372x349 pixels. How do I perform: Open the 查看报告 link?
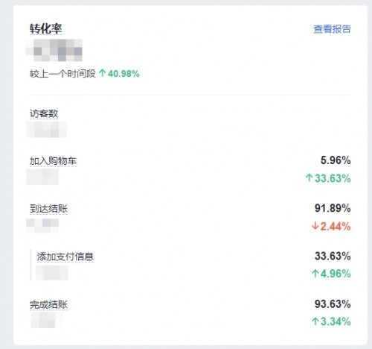point(332,29)
